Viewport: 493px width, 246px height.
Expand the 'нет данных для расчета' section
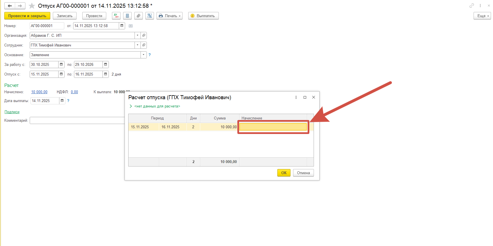[x=131, y=106]
